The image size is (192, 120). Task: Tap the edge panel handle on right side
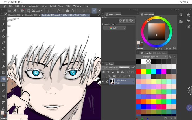(190, 91)
